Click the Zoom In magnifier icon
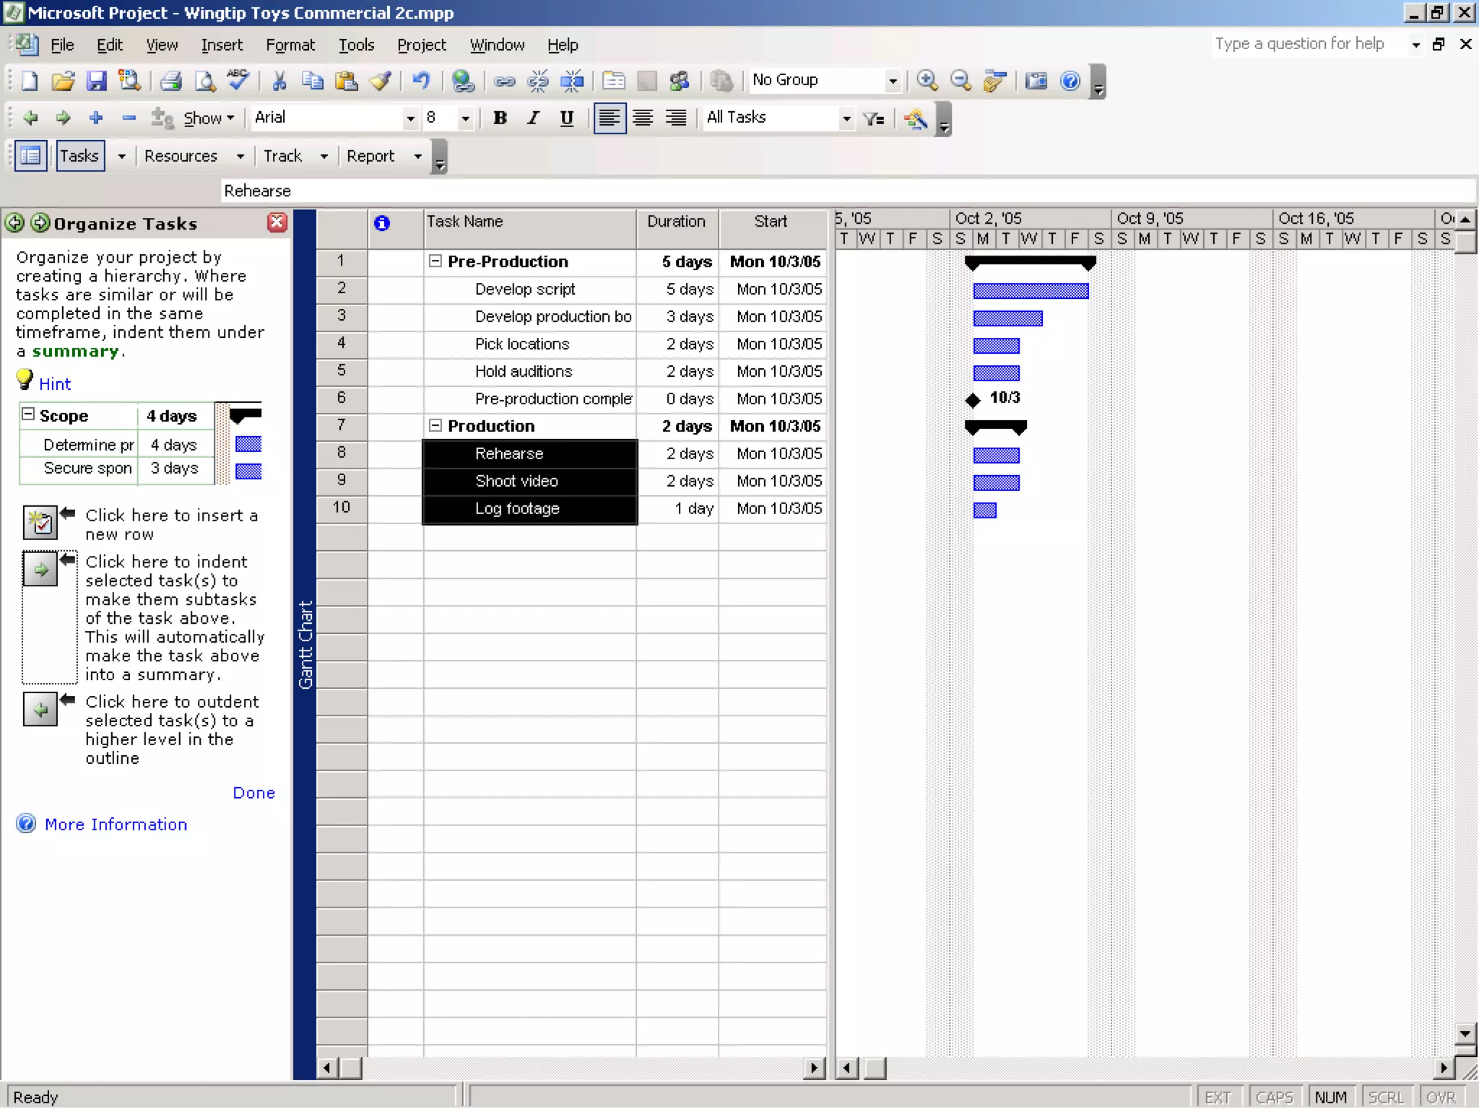The height and width of the screenshot is (1109, 1479). click(x=927, y=81)
